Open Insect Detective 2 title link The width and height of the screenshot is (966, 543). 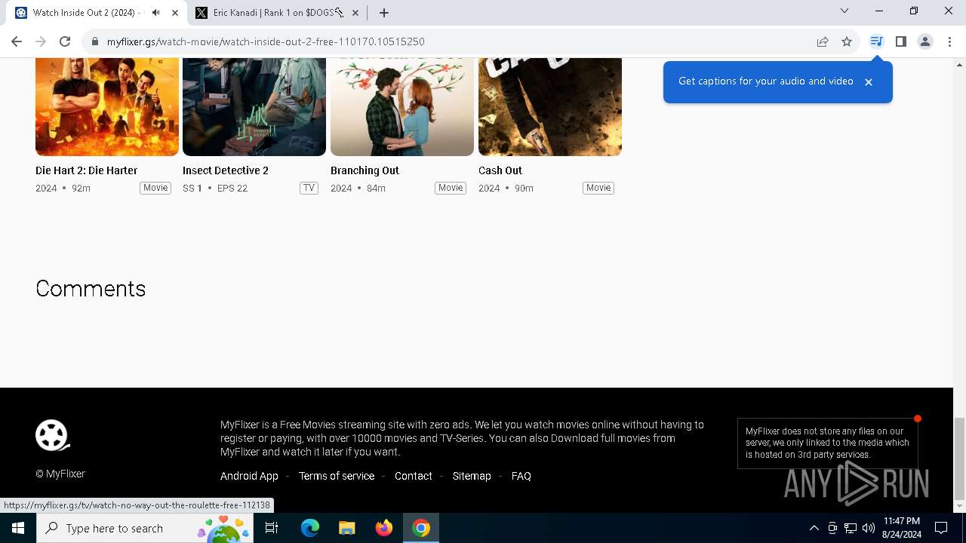click(226, 170)
